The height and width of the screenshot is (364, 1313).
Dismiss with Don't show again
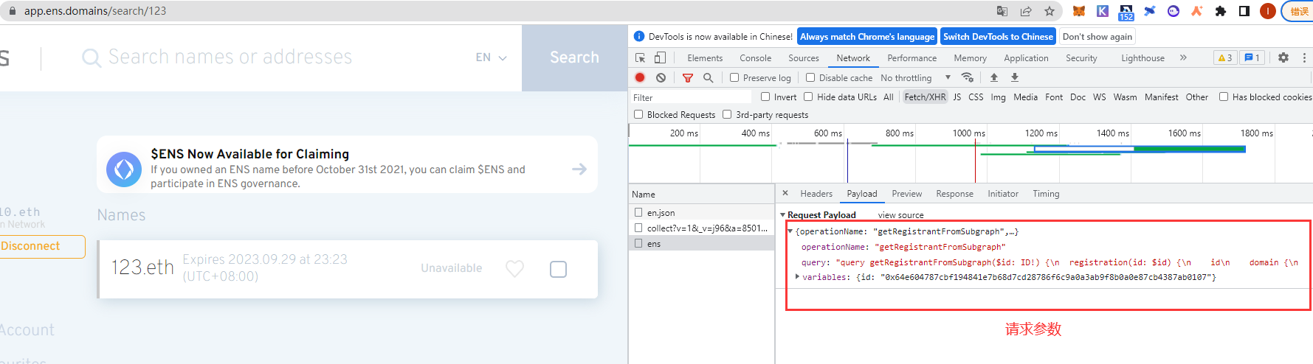tap(1097, 37)
